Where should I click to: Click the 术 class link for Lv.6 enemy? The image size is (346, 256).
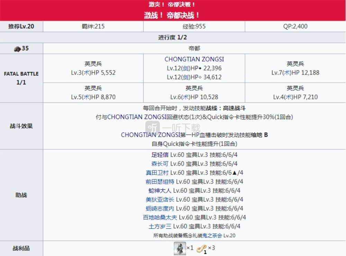185,97
